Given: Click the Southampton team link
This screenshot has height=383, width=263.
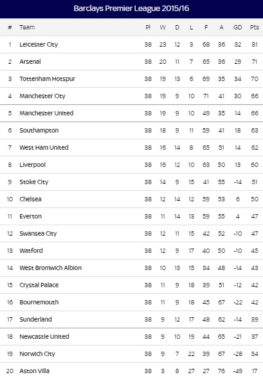Looking at the screenshot, I should [x=39, y=131].
